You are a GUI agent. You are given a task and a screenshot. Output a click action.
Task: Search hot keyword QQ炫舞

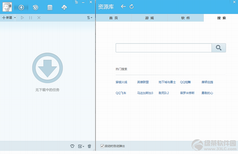(x=185, y=82)
